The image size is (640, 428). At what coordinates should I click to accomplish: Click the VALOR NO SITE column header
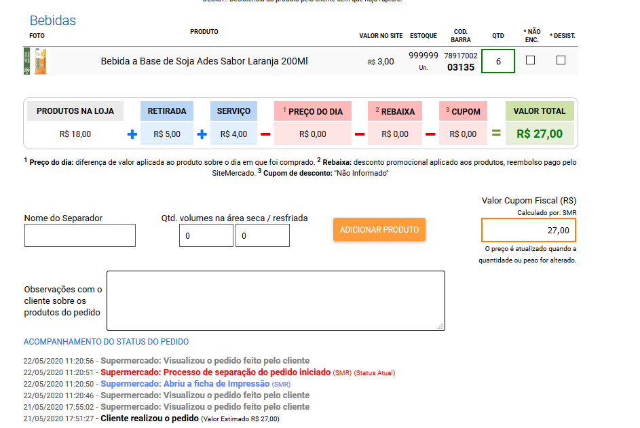tap(381, 36)
